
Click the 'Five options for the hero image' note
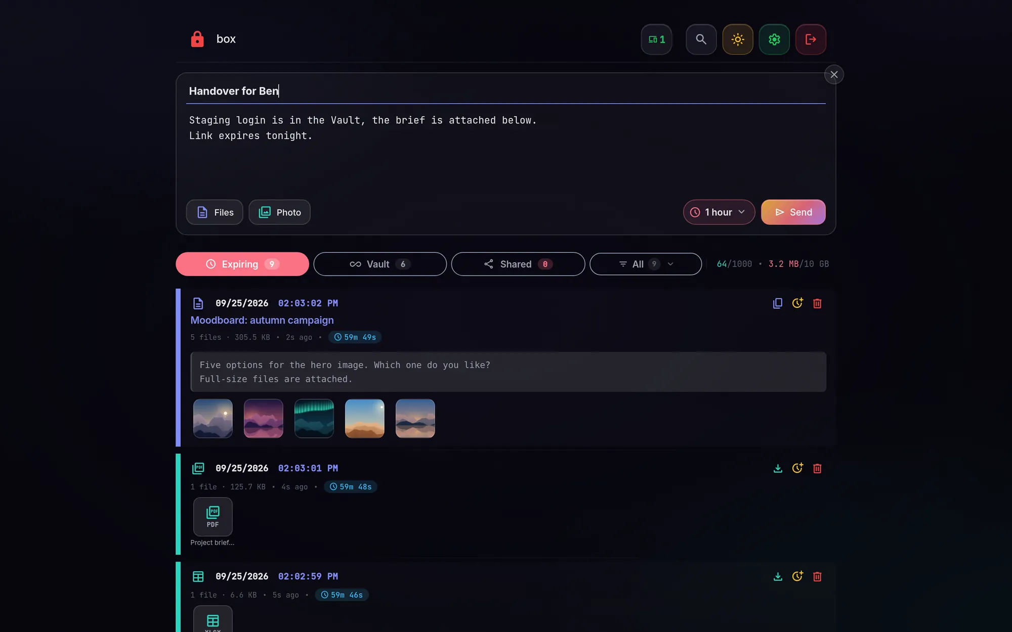pos(509,372)
